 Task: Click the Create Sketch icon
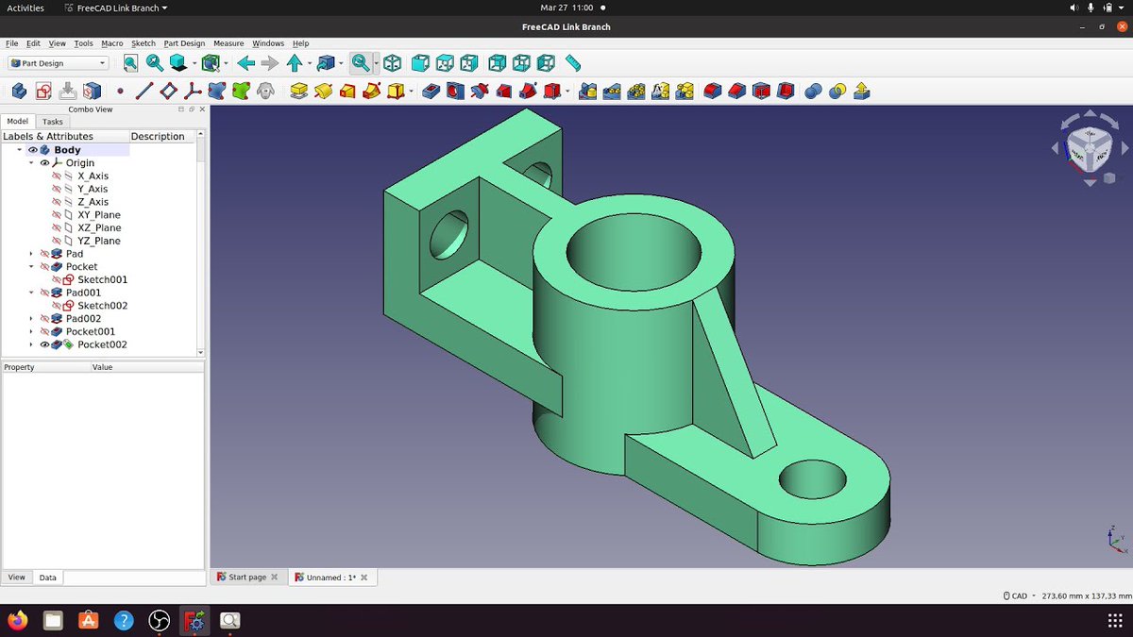pos(43,92)
